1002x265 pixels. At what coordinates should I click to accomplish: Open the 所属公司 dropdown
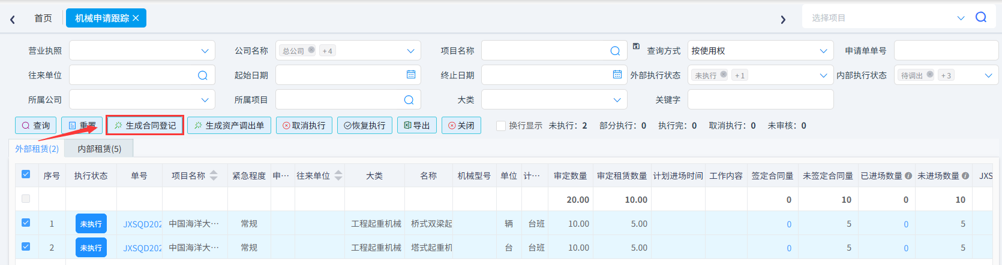pos(142,100)
